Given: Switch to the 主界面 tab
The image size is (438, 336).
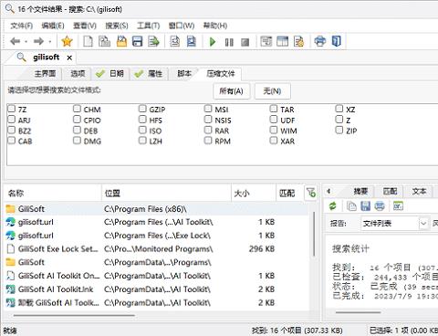Looking at the screenshot, I should 45,74.
